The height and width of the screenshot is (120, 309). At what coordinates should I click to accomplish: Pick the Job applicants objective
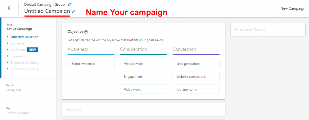196,89
